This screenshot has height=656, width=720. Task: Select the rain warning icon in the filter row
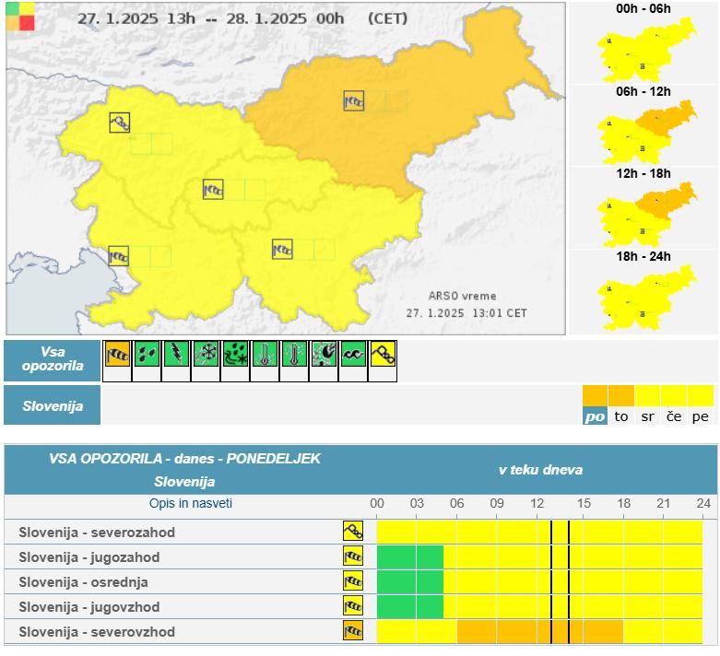tap(147, 355)
